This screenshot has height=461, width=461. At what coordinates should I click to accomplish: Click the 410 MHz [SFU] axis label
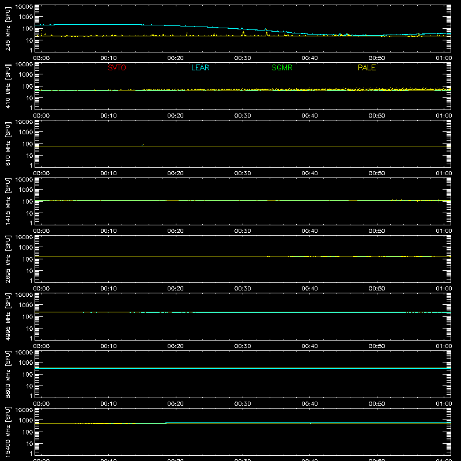tap(7, 86)
